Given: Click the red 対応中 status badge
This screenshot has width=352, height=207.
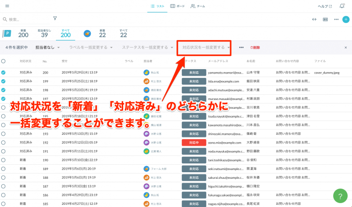Looking at the screenshot, I should (194, 143).
